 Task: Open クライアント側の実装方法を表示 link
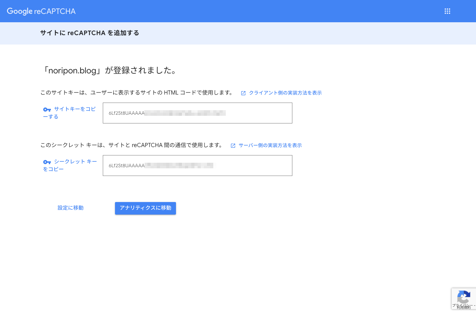(x=285, y=93)
